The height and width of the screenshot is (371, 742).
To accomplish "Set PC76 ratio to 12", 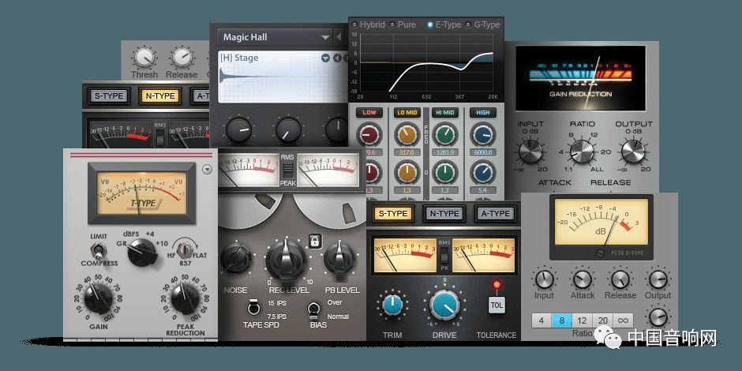I will pyautogui.click(x=582, y=320).
